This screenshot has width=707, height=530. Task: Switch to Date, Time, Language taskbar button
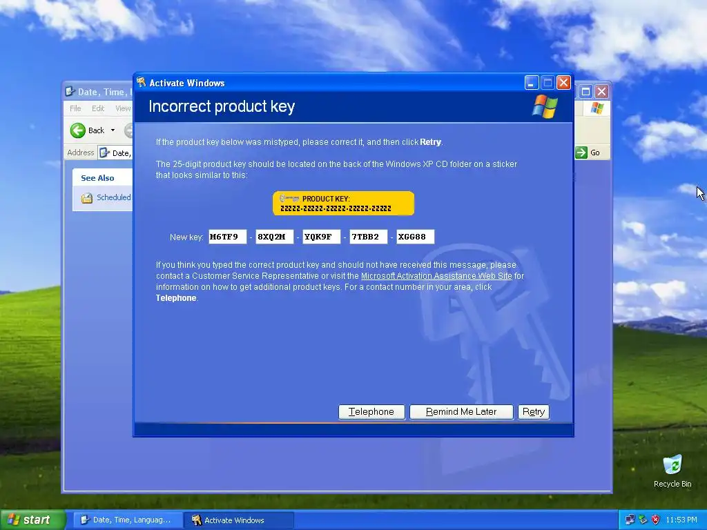coord(127,520)
